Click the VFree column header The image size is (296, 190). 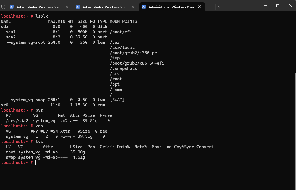tap(101, 131)
